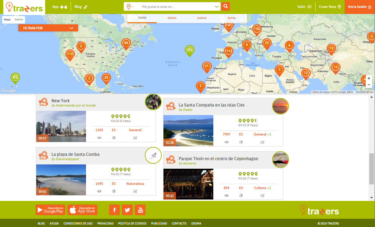Open author 'Andorreando por el mundo'
375x227 pixels.
(x=73, y=105)
